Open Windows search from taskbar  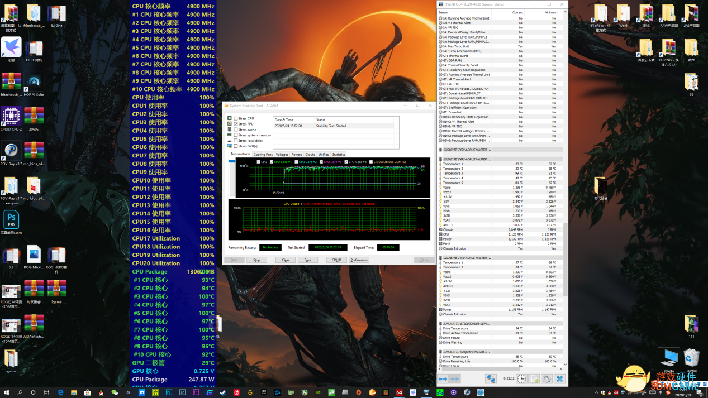pos(20,392)
